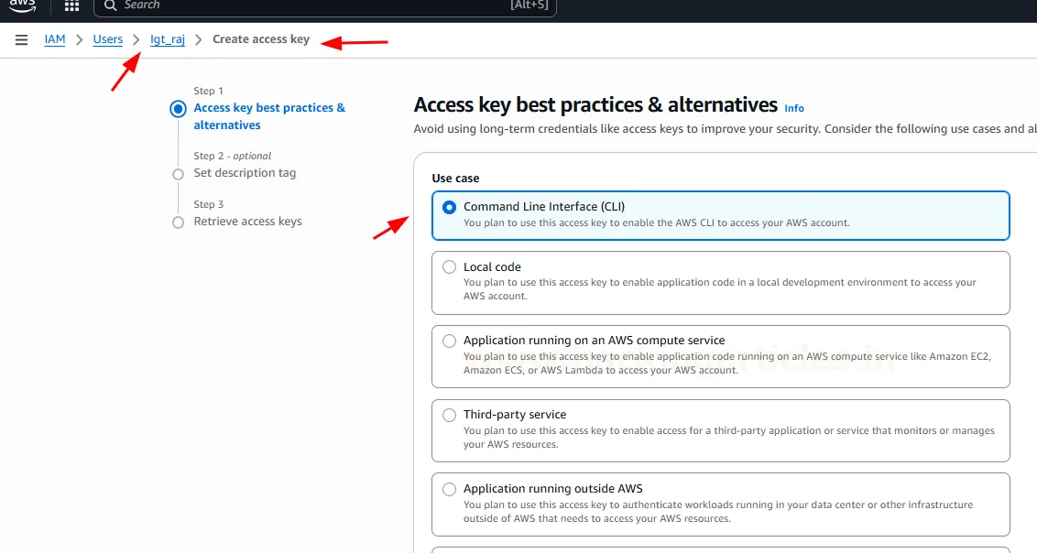Navigate to lgt_raj user breadcrumb

pyautogui.click(x=168, y=40)
